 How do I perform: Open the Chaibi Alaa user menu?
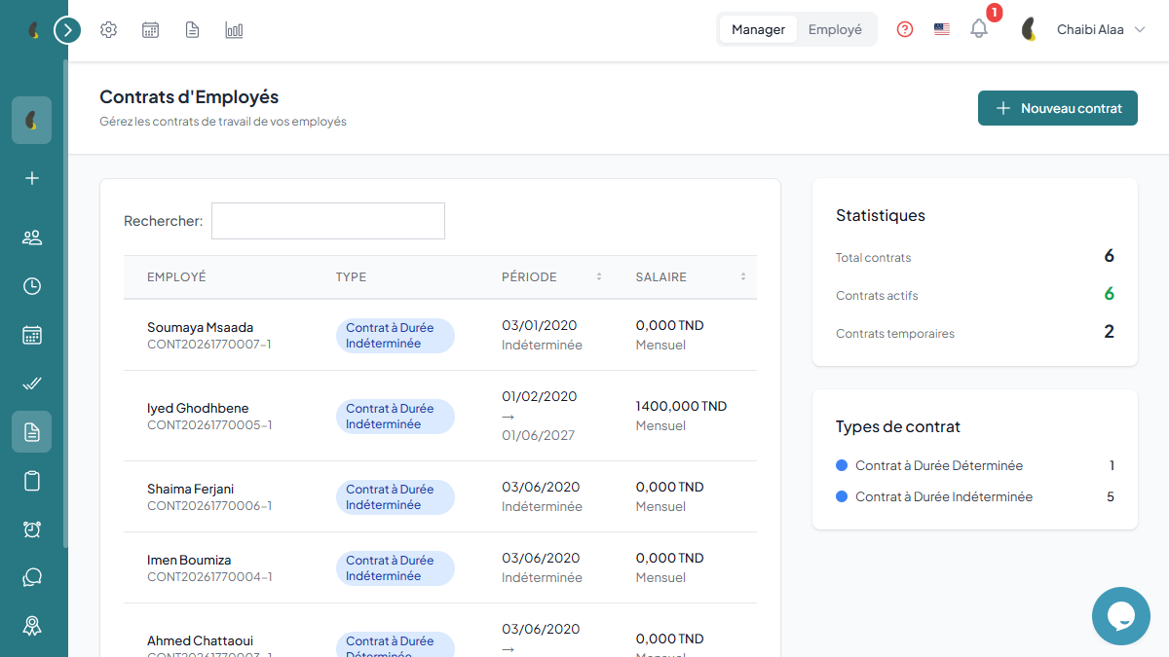point(1090,29)
